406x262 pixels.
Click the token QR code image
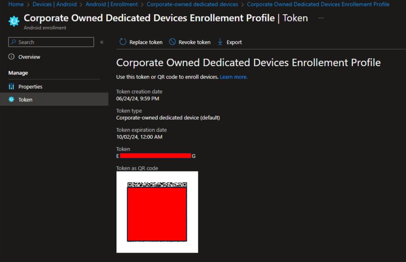(x=157, y=212)
